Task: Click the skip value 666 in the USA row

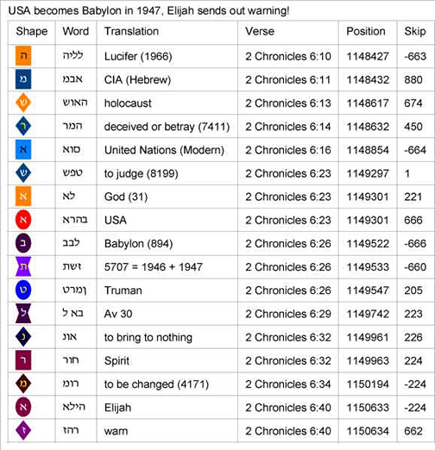Action: point(413,220)
